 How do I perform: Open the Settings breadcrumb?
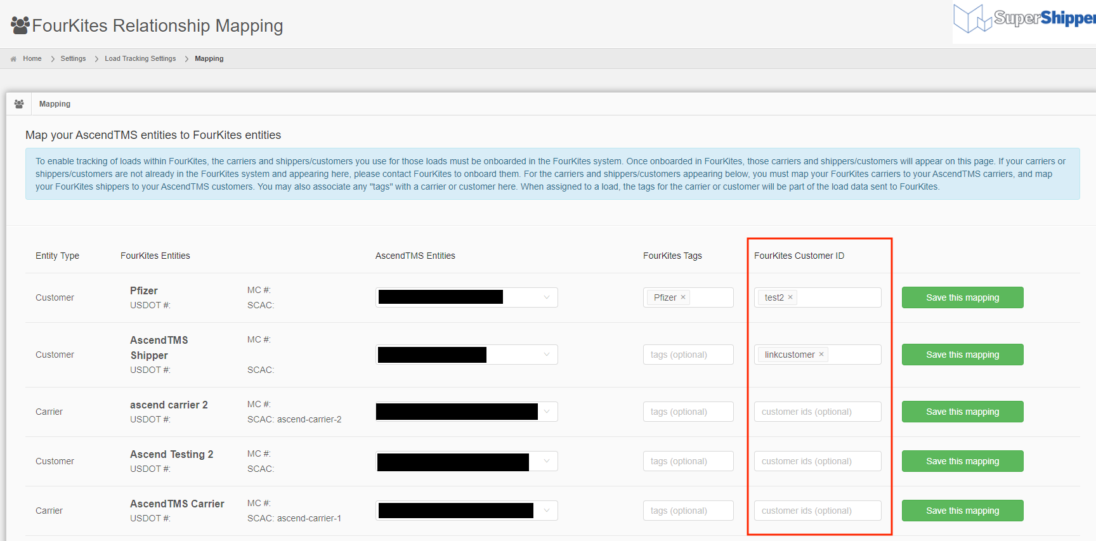coord(73,59)
